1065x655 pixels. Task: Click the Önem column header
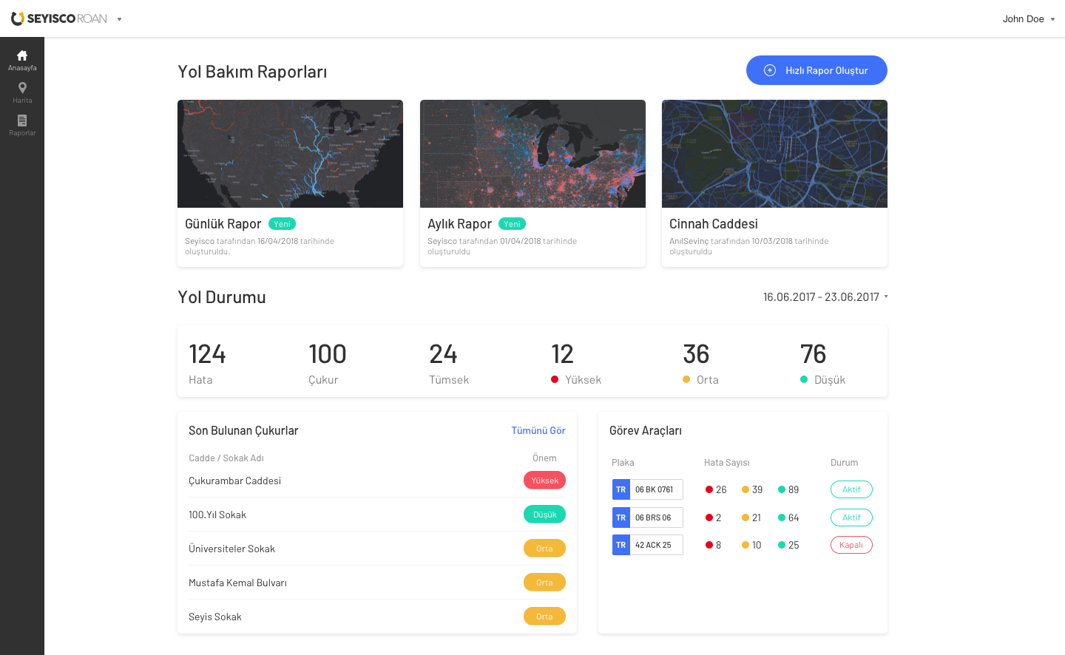pyautogui.click(x=544, y=458)
